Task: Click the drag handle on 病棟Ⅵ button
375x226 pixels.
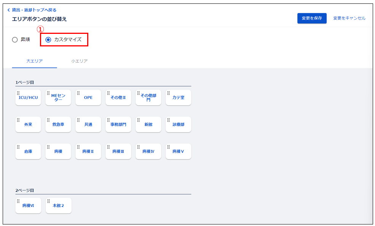Action: 18,201
